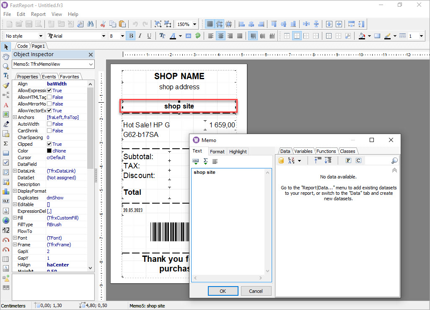Viewport: 430px width, 310px height.
Task: Toggle AllowHTMLTags checkbox
Action: point(49,97)
